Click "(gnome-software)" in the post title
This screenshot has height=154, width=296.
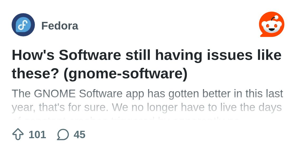(x=125, y=74)
